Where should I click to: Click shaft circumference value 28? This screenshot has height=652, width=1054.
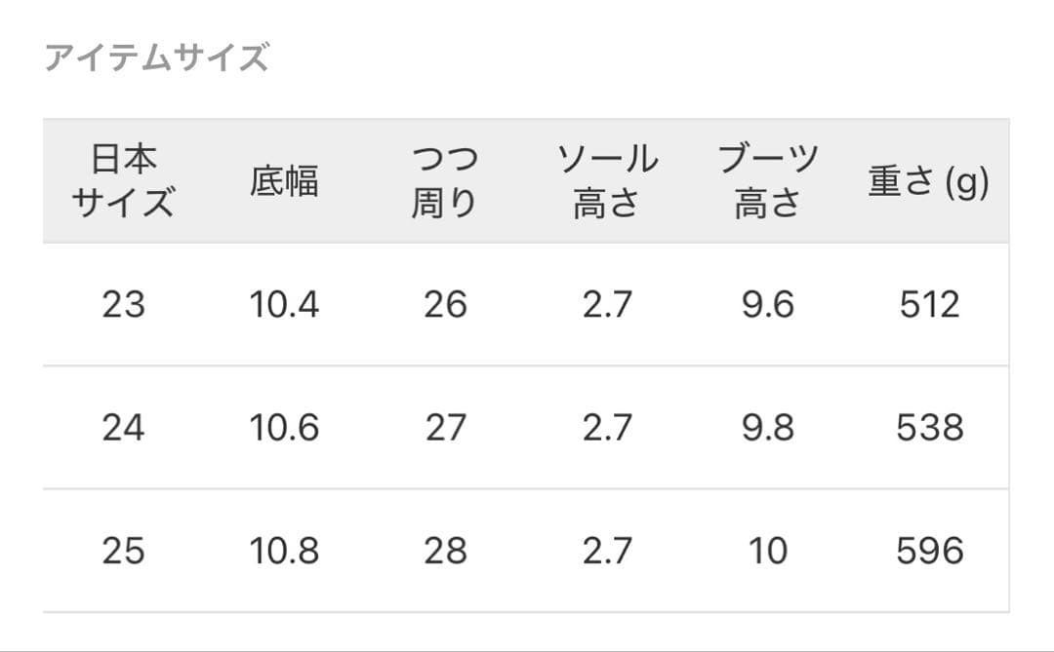coord(445,551)
